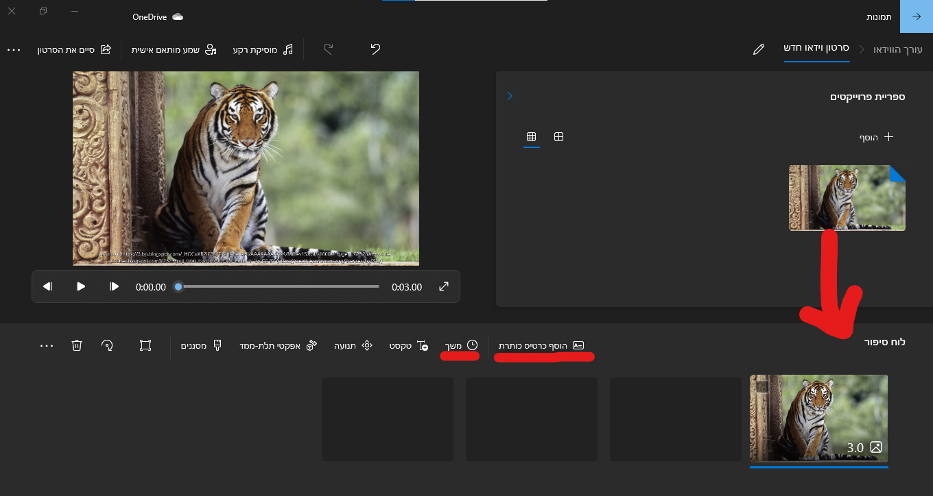Open the top toolbar more options menu
Screen dimensions: 933x496
[14, 50]
